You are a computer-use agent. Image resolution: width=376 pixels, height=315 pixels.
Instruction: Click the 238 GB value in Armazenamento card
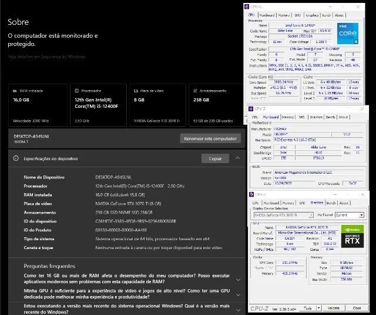coord(201,100)
